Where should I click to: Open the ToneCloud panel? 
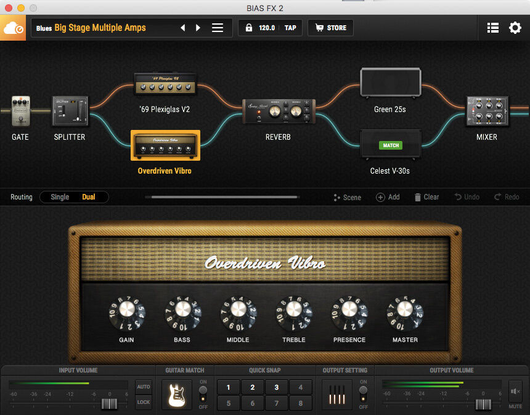point(12,27)
